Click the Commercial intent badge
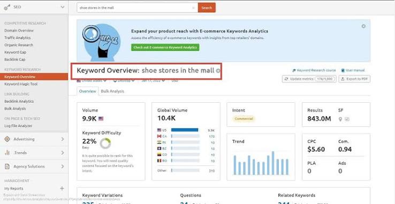This screenshot has width=395, height=204. point(244,118)
